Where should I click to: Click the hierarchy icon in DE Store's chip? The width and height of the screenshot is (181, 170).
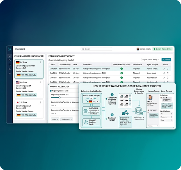coord(35,75)
